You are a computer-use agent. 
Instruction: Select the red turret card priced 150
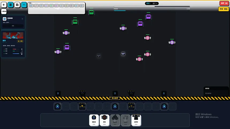[105, 120]
